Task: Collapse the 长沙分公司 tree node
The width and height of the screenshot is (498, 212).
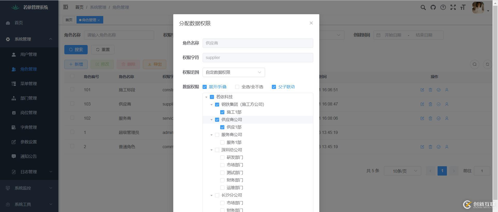Action: pos(212,195)
